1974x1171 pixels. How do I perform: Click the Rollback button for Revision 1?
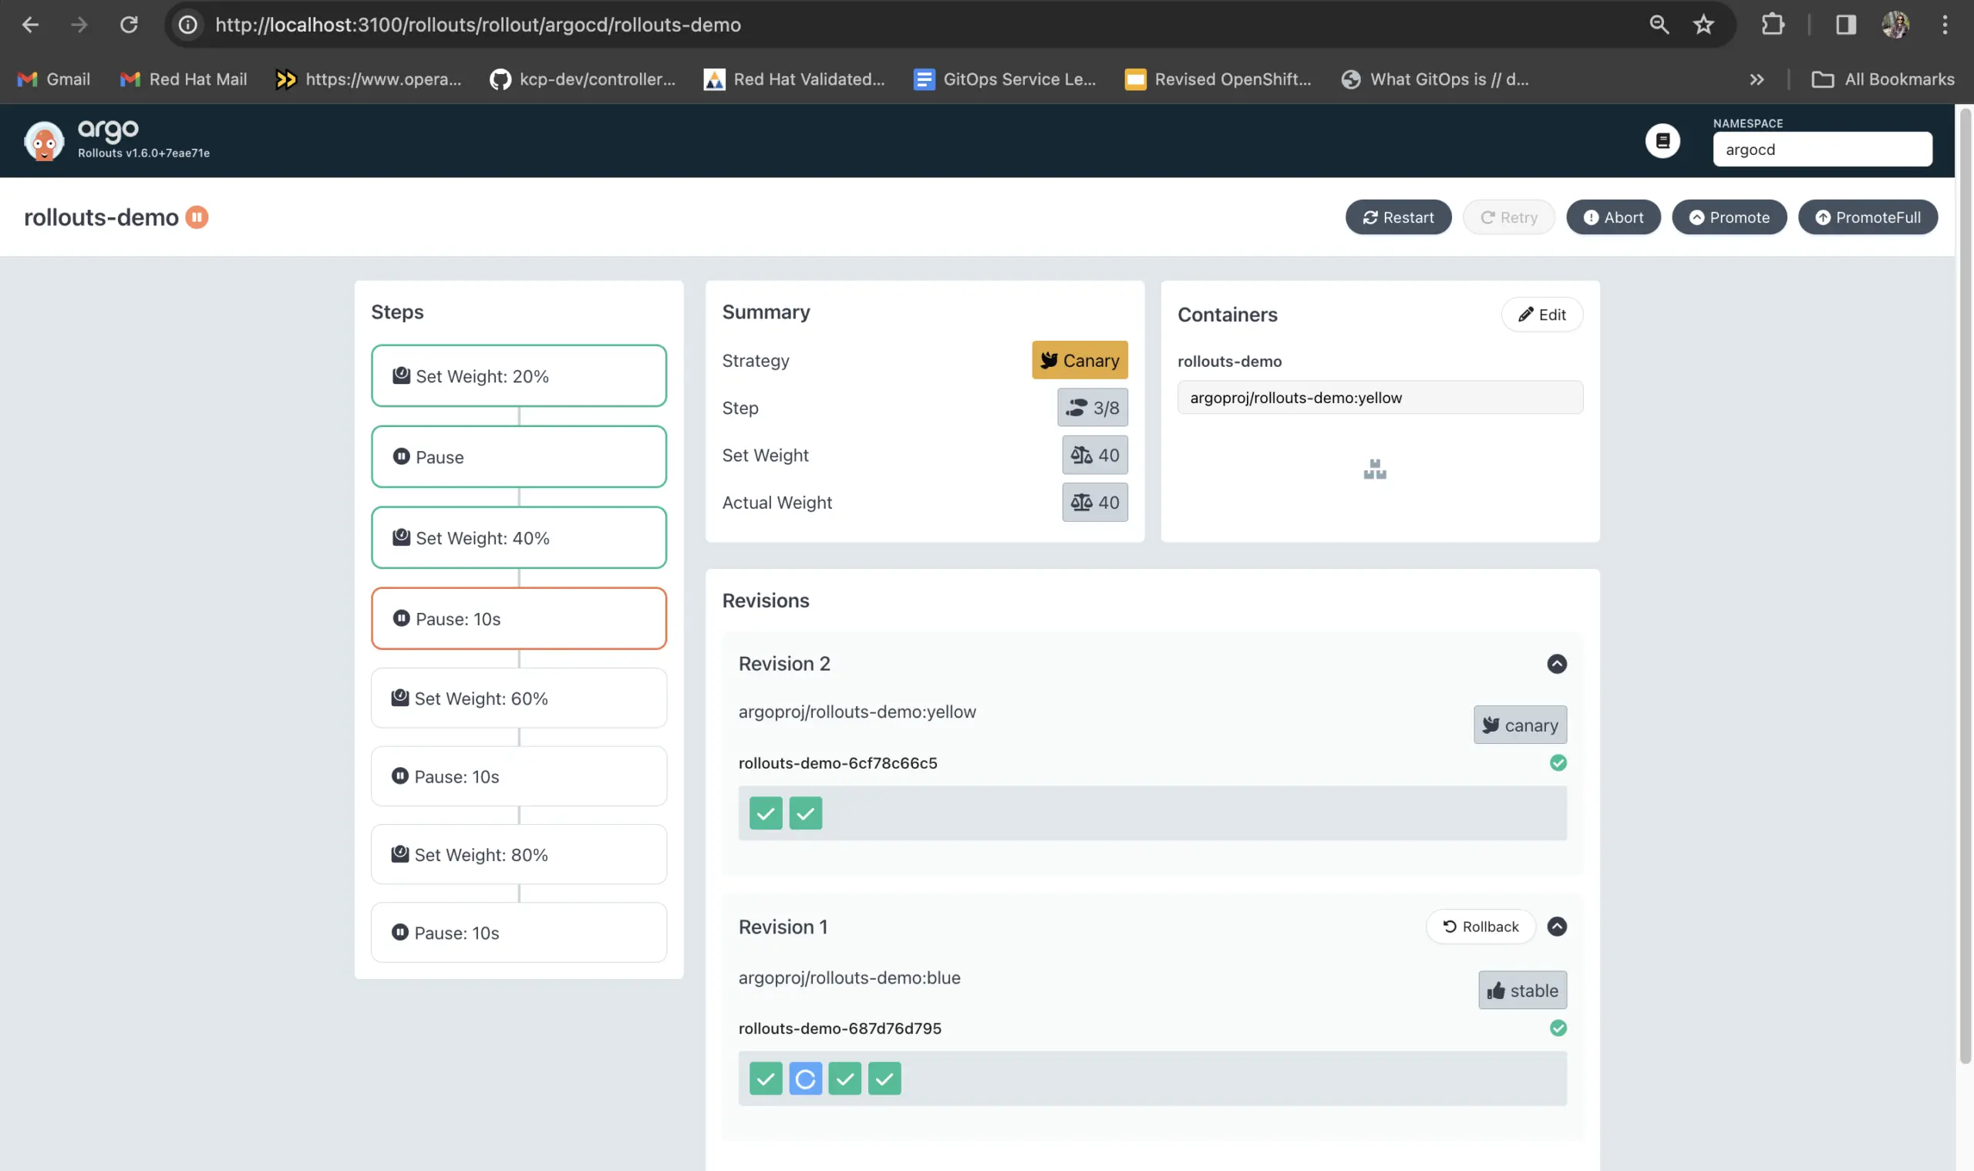click(1480, 926)
